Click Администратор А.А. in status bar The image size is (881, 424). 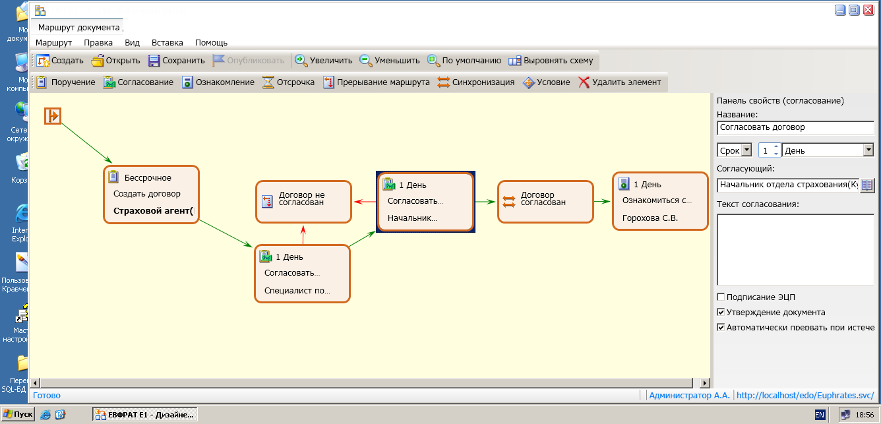pos(689,396)
